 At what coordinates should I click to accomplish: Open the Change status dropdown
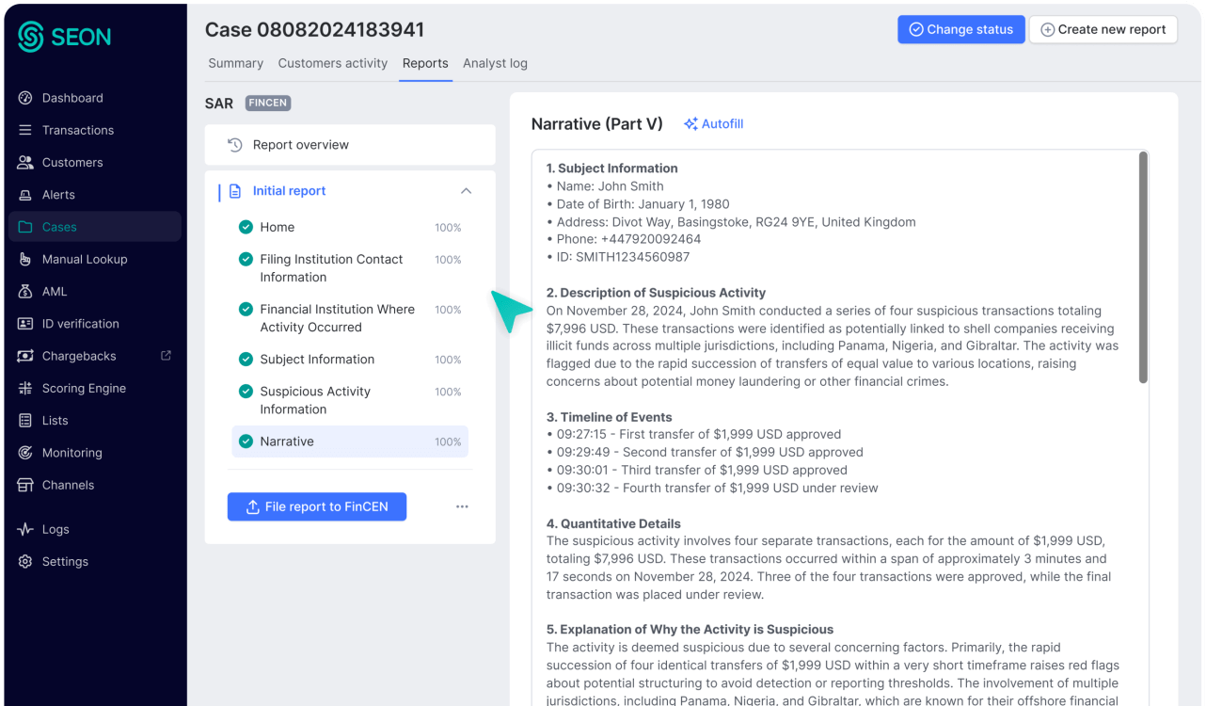tap(960, 29)
